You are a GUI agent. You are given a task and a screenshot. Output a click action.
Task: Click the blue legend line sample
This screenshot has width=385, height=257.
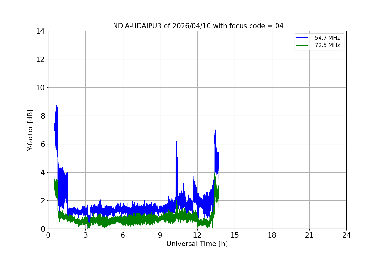302,38
